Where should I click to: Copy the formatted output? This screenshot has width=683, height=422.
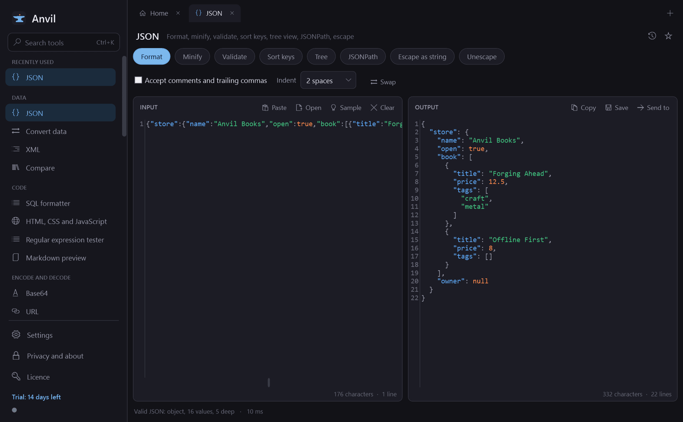[583, 108]
